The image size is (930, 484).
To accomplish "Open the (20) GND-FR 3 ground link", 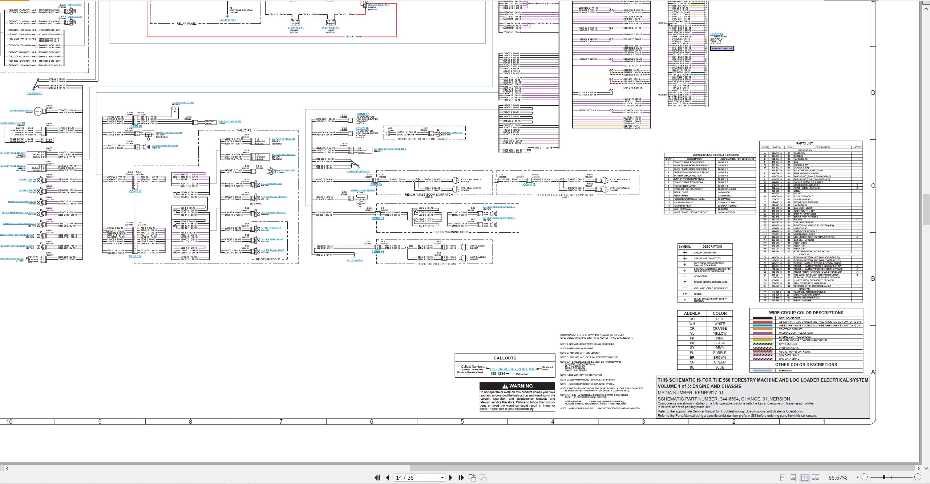I will [x=35, y=93].
